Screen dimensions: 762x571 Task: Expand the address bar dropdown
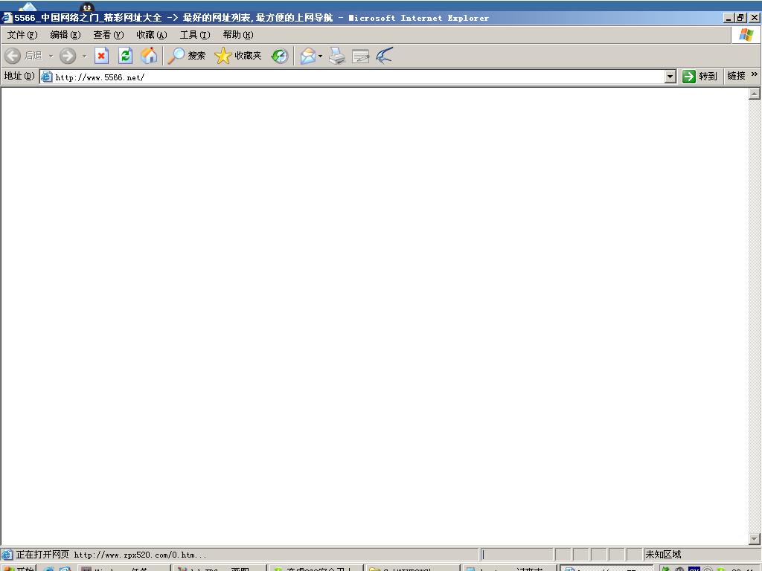tap(670, 77)
